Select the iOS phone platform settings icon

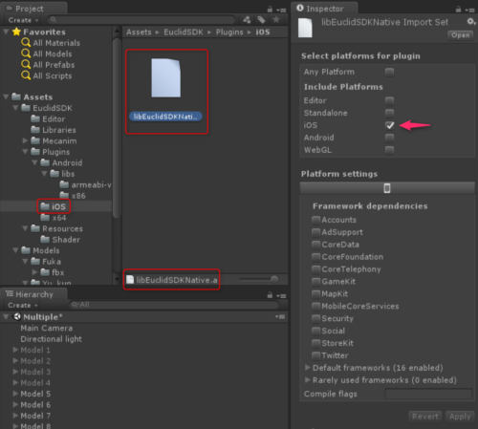[x=387, y=188]
